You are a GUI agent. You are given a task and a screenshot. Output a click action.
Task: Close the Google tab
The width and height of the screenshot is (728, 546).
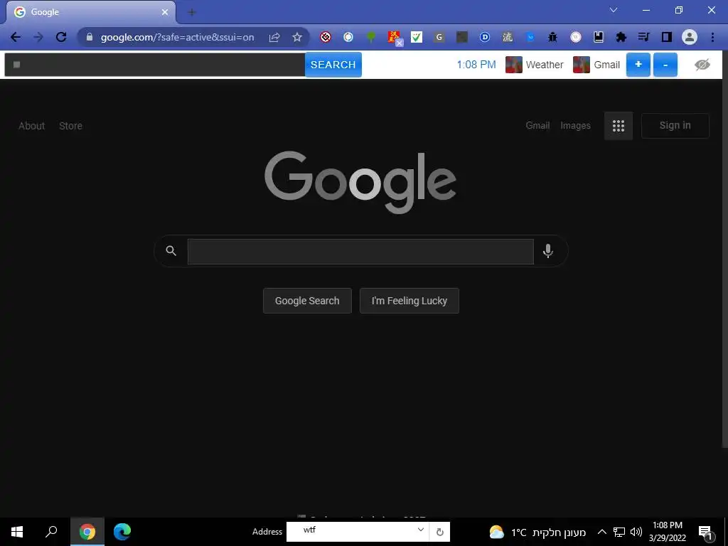pyautogui.click(x=165, y=12)
